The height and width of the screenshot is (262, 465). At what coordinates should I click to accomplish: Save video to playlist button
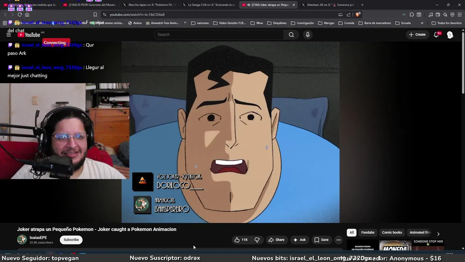[321, 240]
